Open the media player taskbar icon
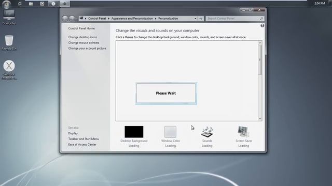Viewport: 332px width, 186px height. (42, 4)
